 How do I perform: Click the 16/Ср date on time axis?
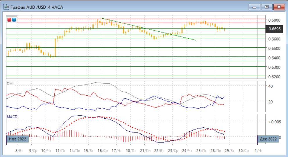(102, 151)
